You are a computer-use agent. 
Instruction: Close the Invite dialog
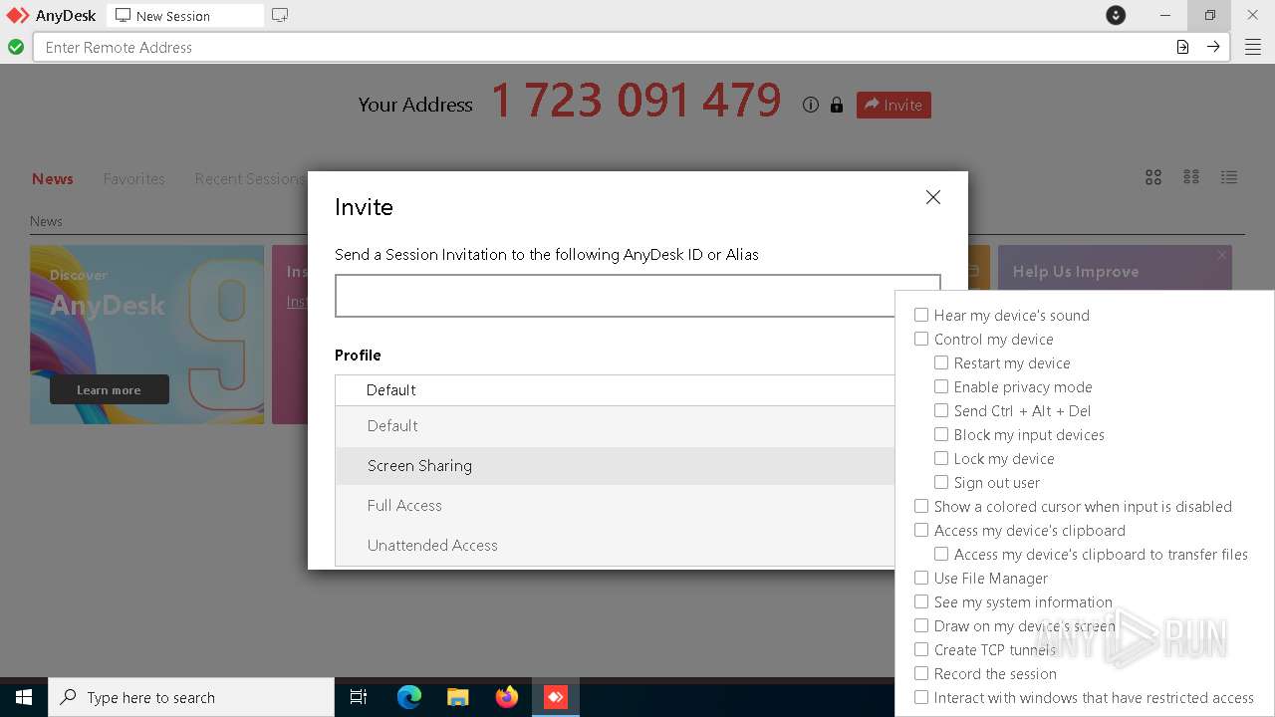point(933,197)
